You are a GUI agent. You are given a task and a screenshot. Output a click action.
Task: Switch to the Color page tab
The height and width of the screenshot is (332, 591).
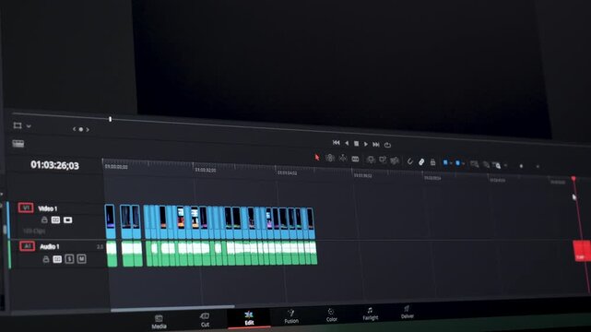click(331, 315)
